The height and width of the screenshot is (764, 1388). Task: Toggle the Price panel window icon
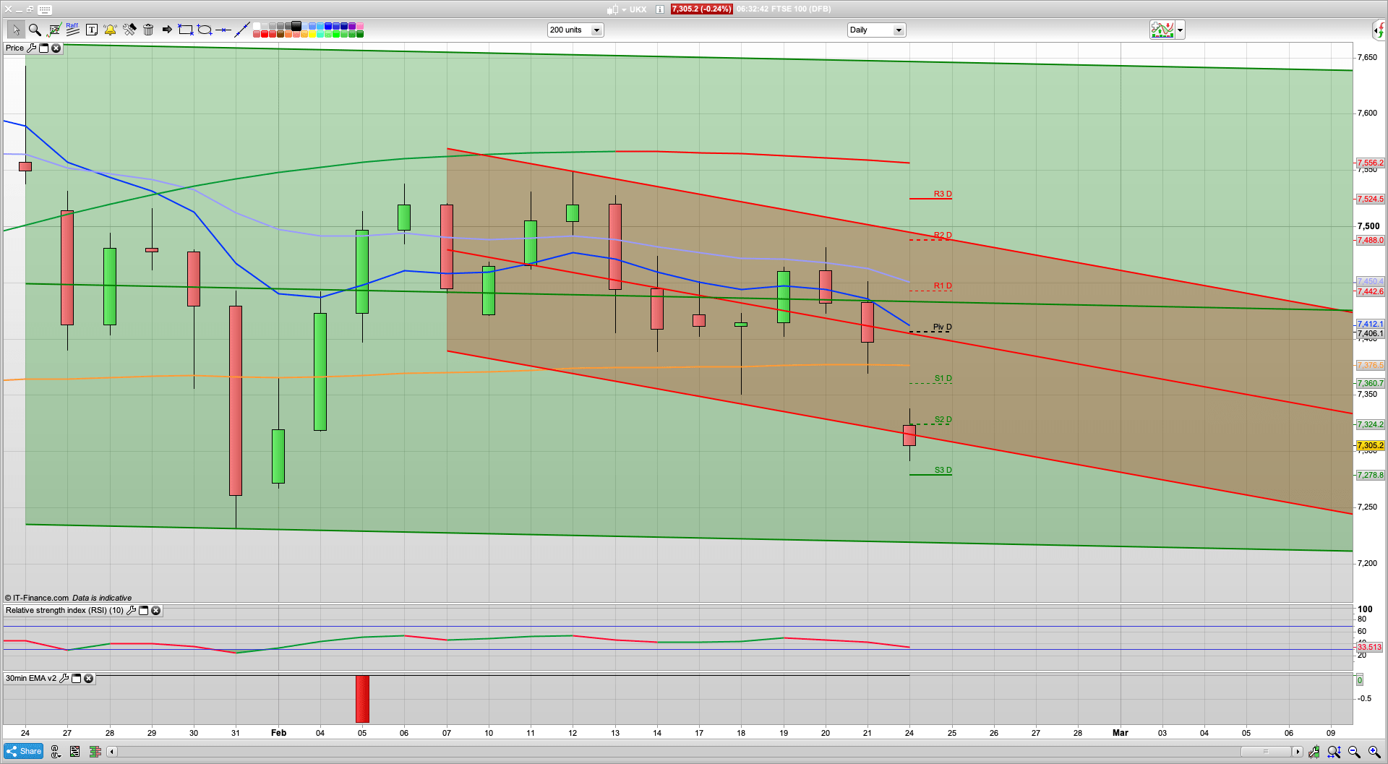pyautogui.click(x=43, y=48)
